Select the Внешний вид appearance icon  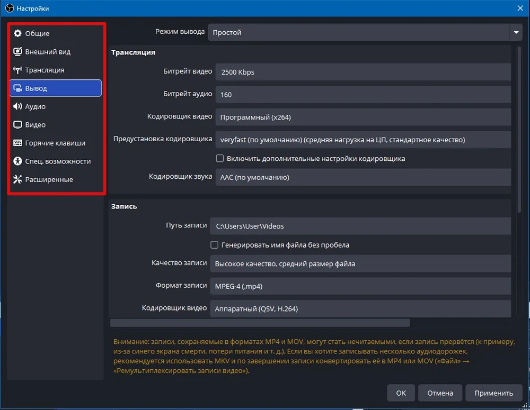[x=17, y=52]
